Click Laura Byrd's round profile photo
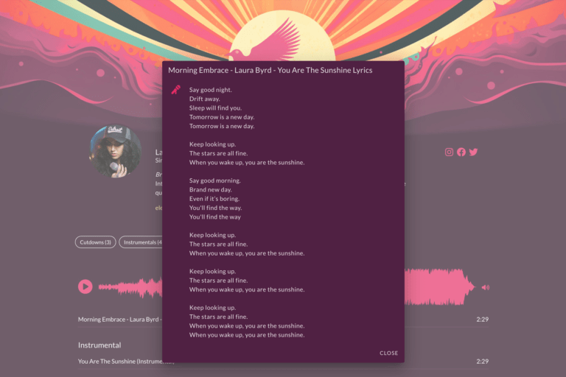This screenshot has height=377, width=566. (116, 151)
